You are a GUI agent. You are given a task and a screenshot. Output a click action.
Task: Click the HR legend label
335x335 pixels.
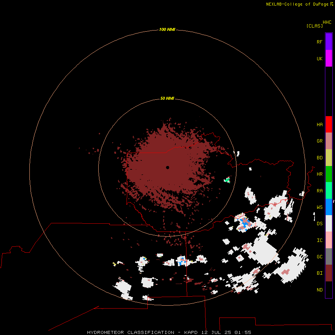319,174
